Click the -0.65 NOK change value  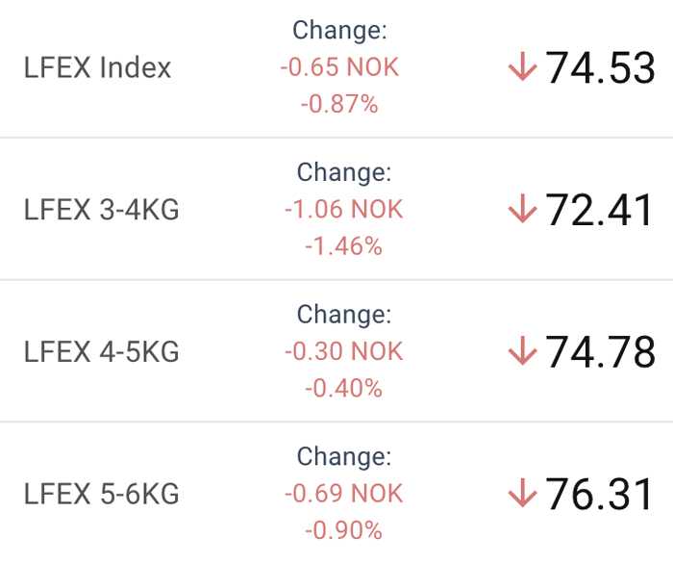click(x=339, y=67)
